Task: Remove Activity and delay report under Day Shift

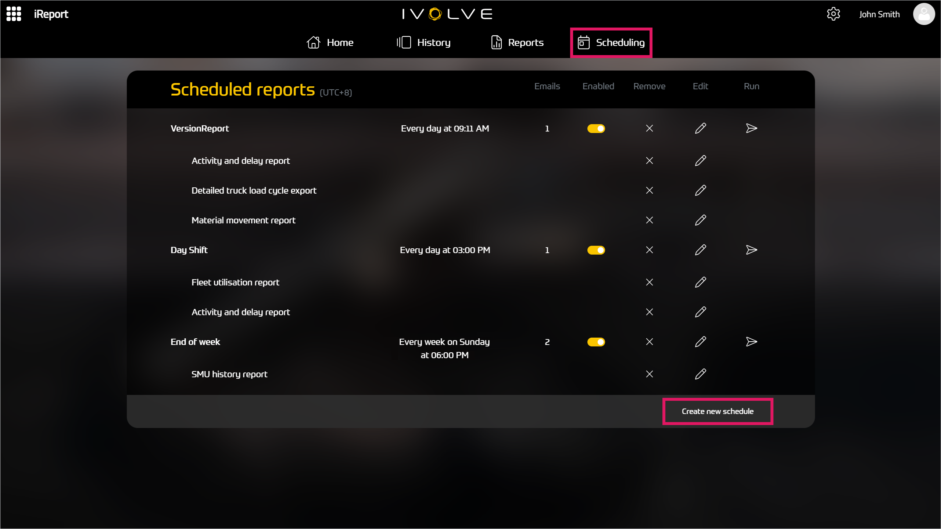Action: coord(650,312)
